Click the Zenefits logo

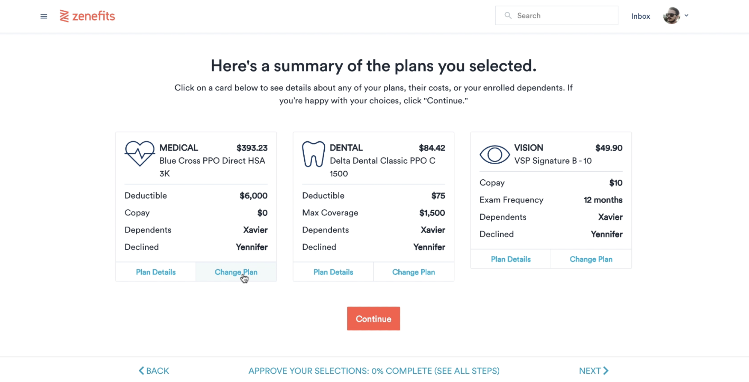(87, 16)
